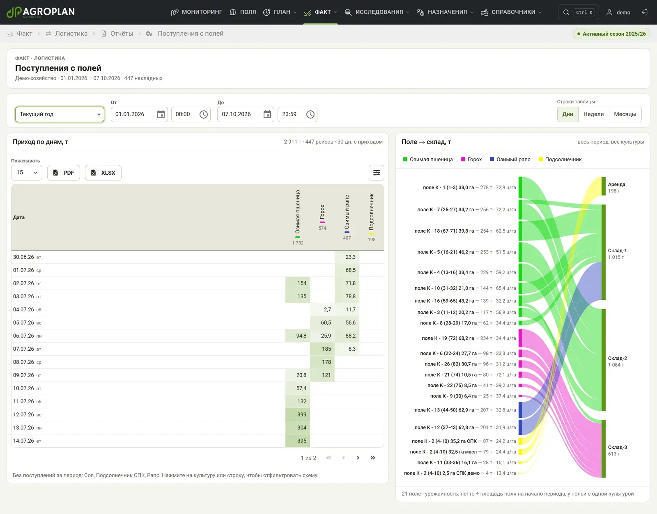Jump to the last table page
657x514 pixels.
point(373,458)
